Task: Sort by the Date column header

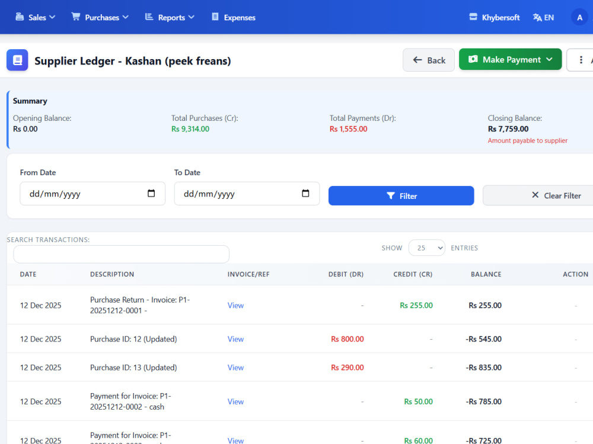Action: [x=28, y=274]
